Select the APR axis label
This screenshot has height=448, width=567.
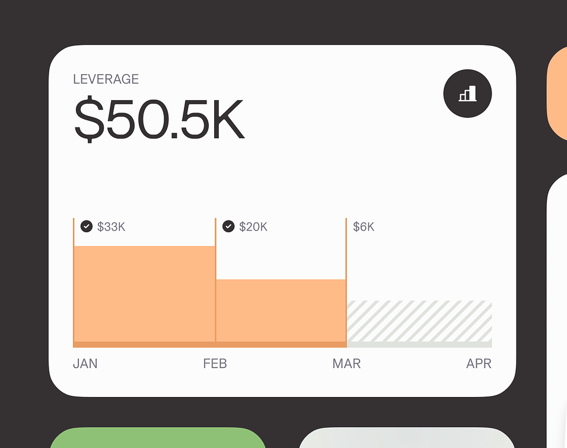[x=479, y=363]
